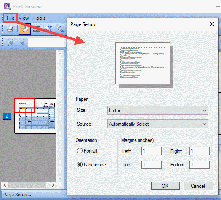Click the Zoom In magnifier icon
221x200 pixels.
coord(48,29)
